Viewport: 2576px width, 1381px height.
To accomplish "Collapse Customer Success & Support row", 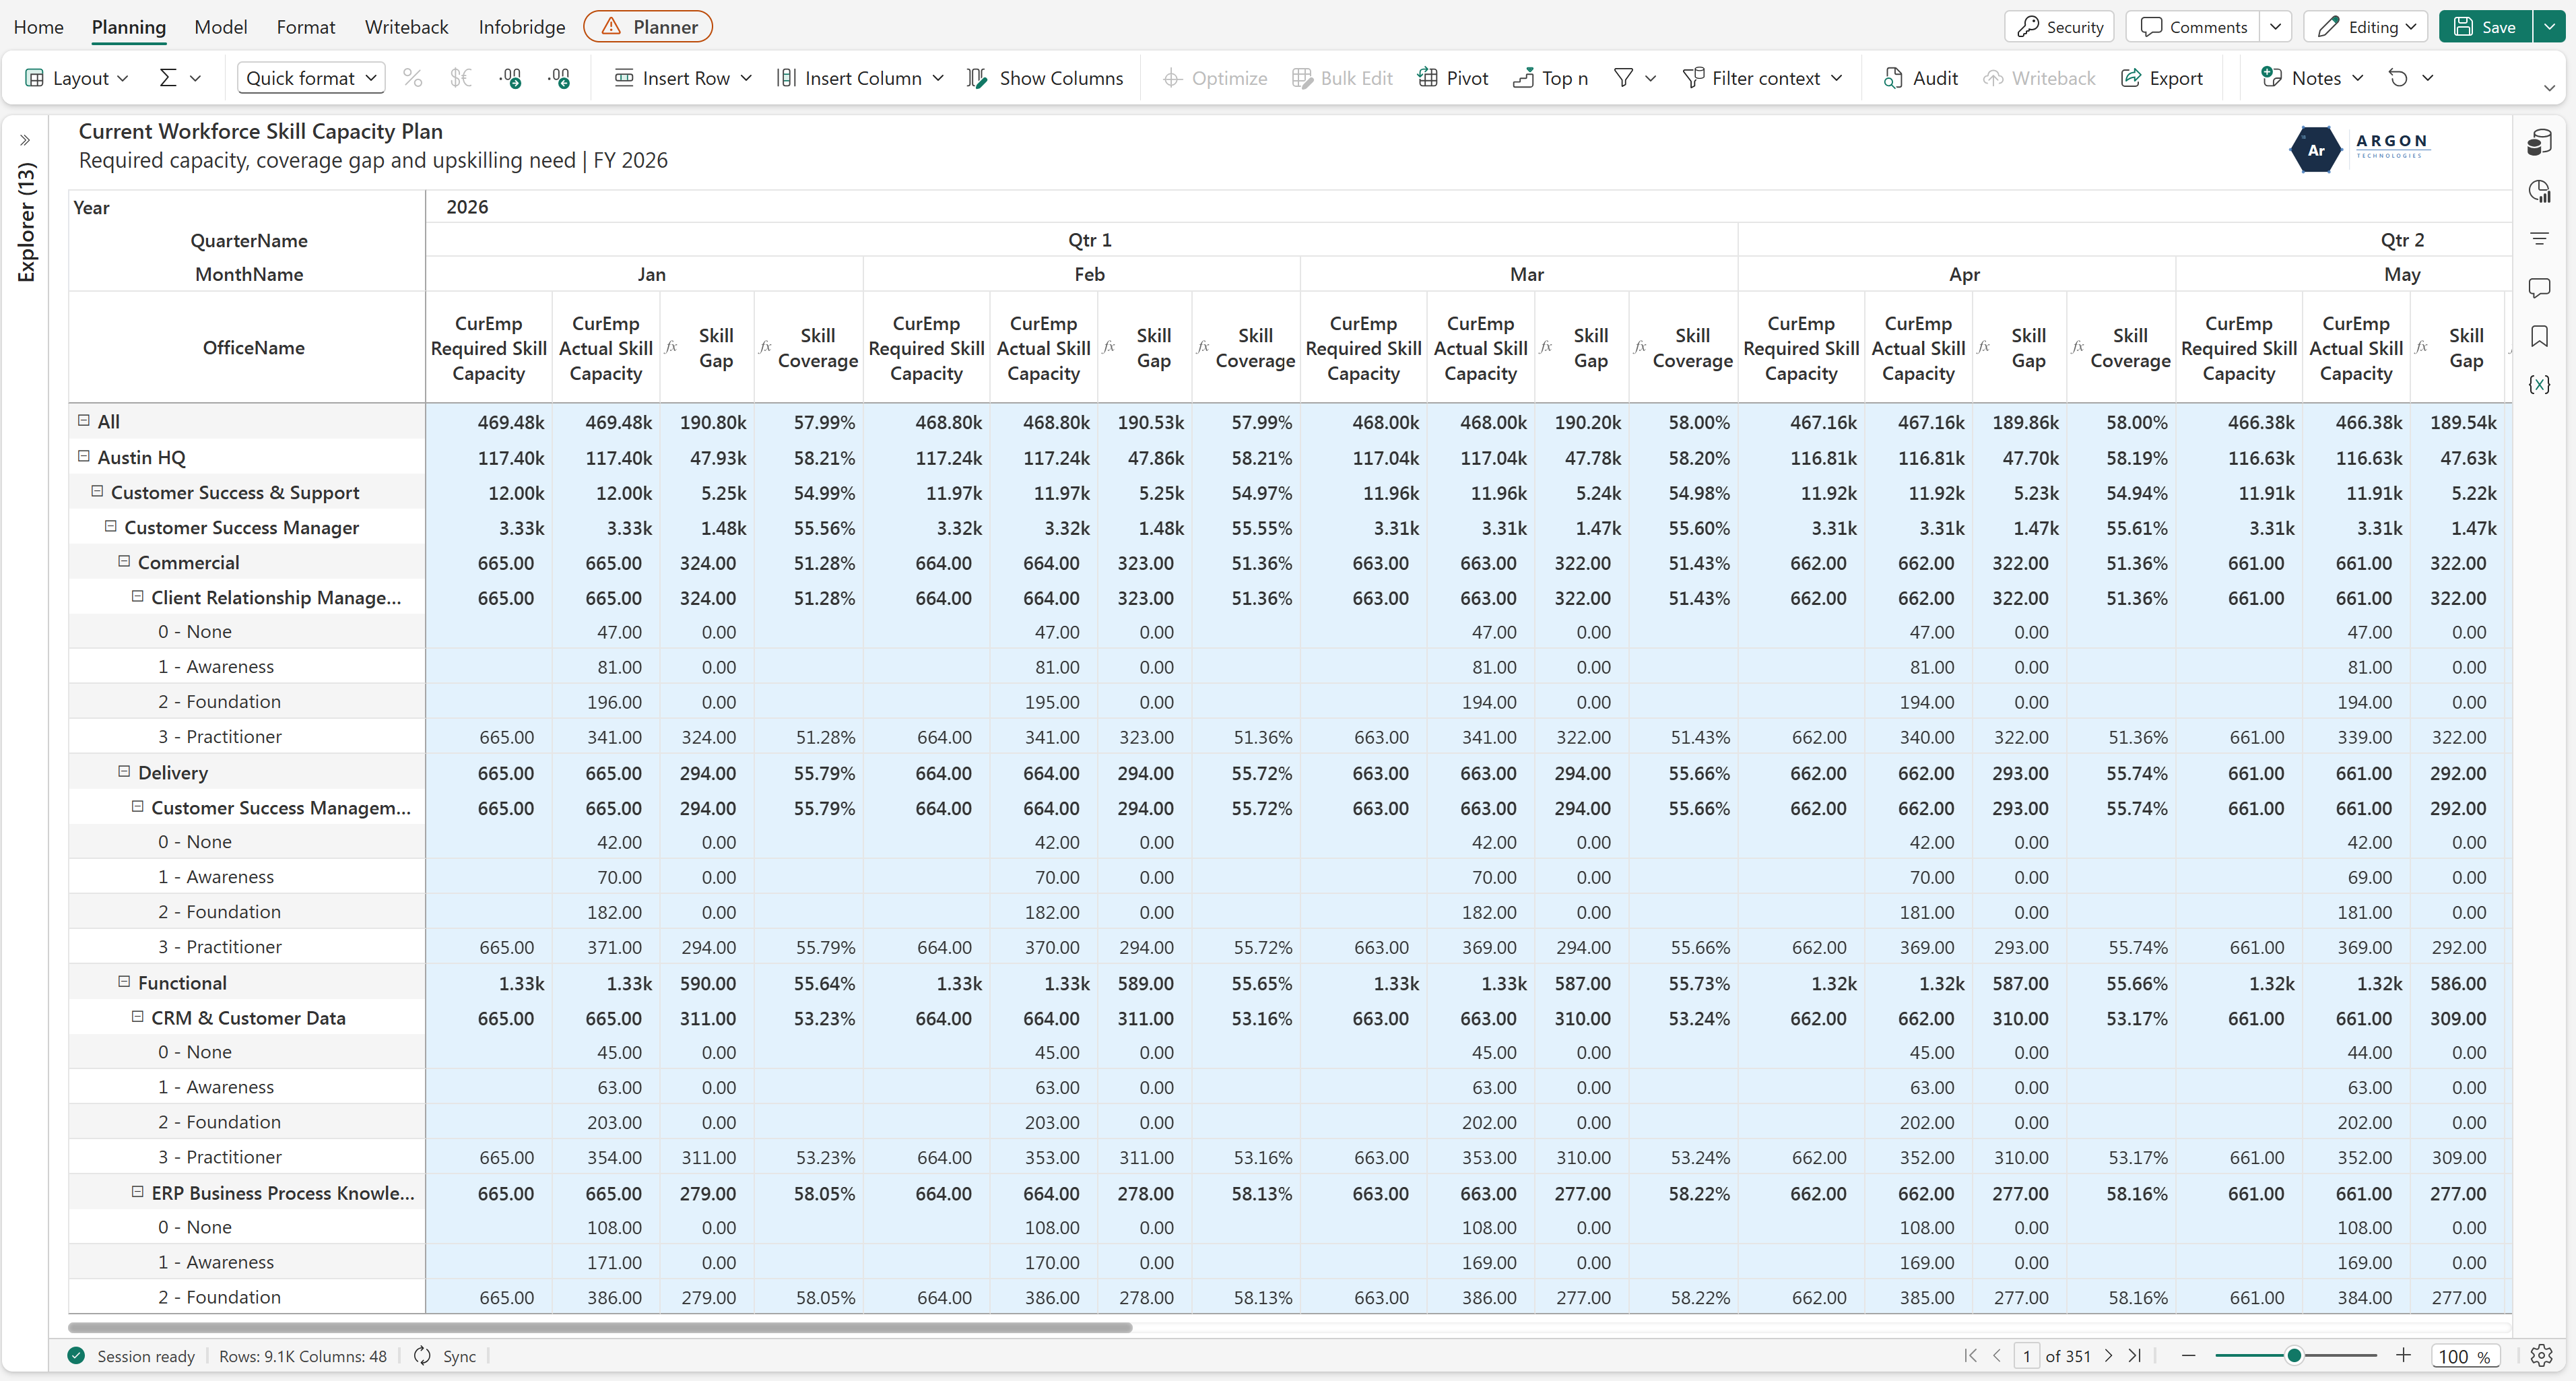I will tap(97, 491).
